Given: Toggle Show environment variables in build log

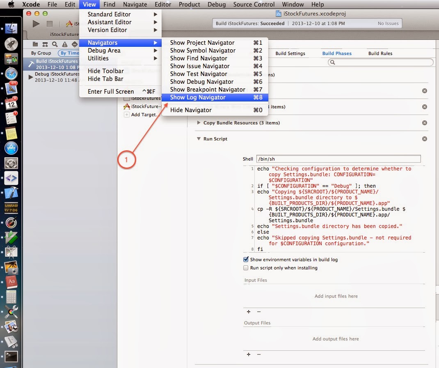Looking at the screenshot, I should (246, 259).
